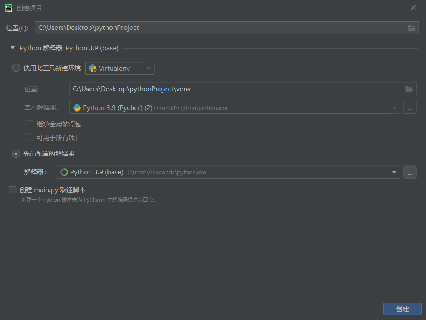Click the main.py script description hint text
The height and width of the screenshot is (320, 426).
pos(89,200)
